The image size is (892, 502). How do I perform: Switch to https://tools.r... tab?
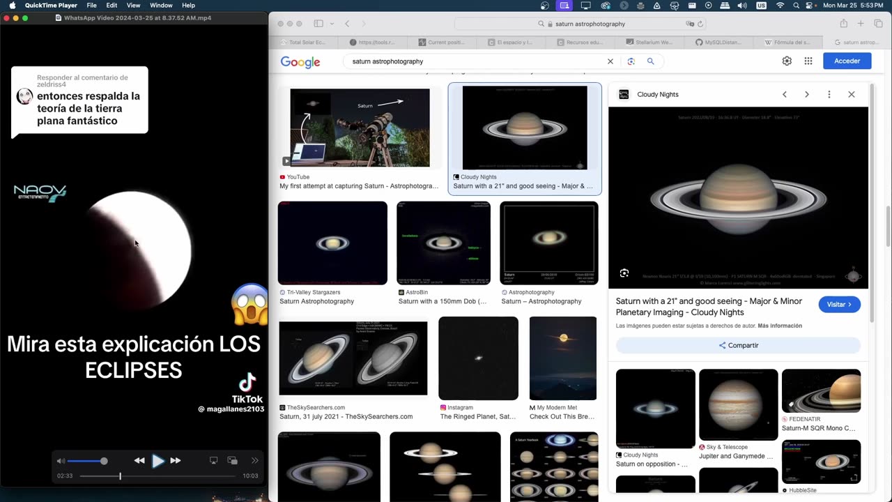point(372,43)
